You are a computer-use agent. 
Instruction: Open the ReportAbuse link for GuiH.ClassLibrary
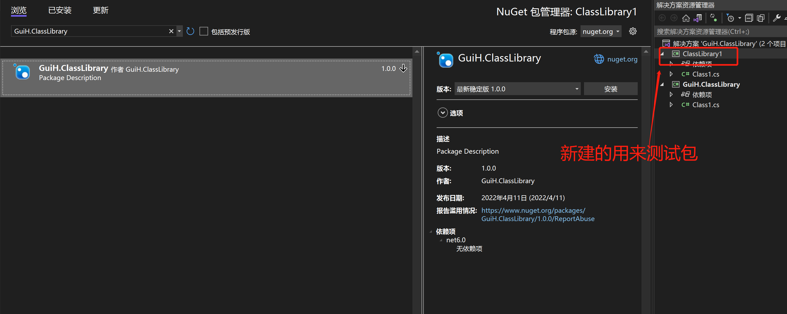click(538, 215)
